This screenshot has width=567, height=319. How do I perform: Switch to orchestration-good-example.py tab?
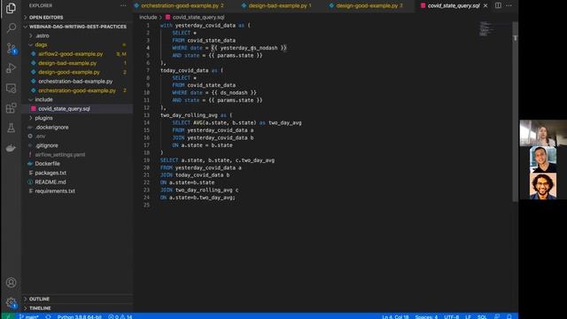(x=179, y=6)
